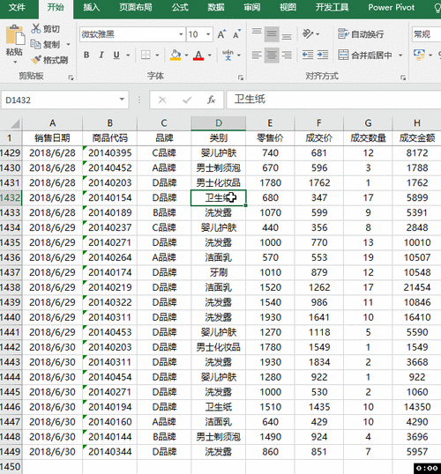Viewport: 441px width, 474px height.
Task: Expand the borders dropdown arrow
Action: [x=157, y=55]
